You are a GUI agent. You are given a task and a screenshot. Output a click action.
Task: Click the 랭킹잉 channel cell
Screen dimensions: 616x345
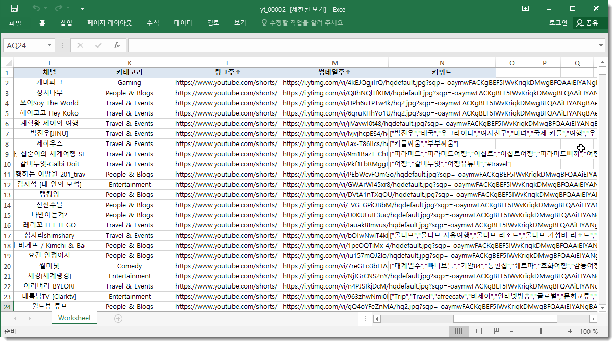pos(49,194)
